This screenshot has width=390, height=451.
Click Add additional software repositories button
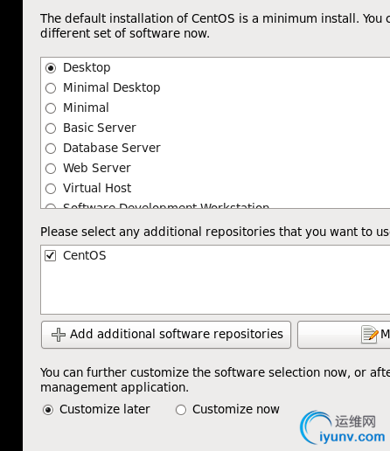pyautogui.click(x=166, y=335)
